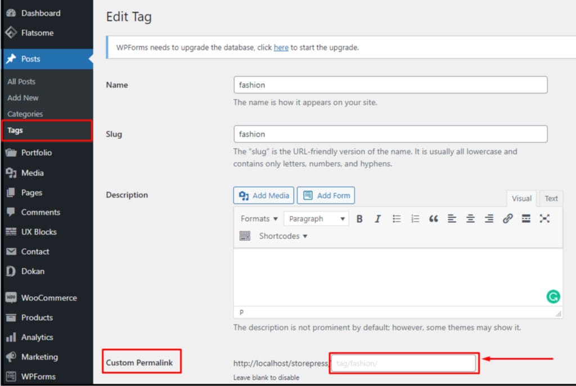Apply blockquote formatting
Screen dimensions: 576x386
click(x=433, y=219)
